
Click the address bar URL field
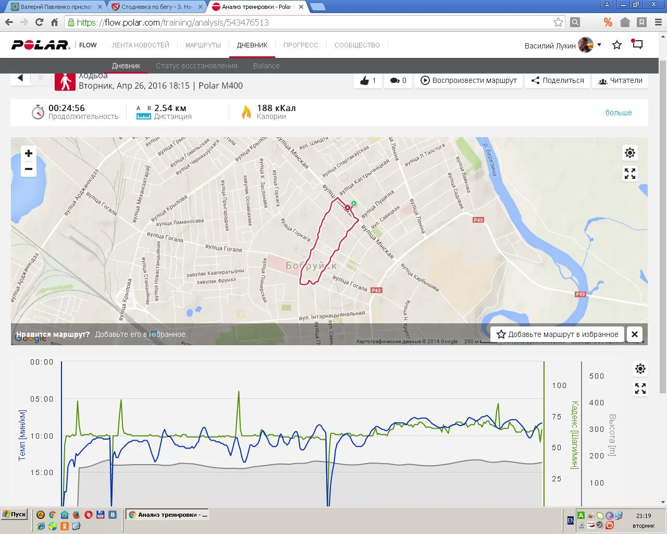click(313, 22)
